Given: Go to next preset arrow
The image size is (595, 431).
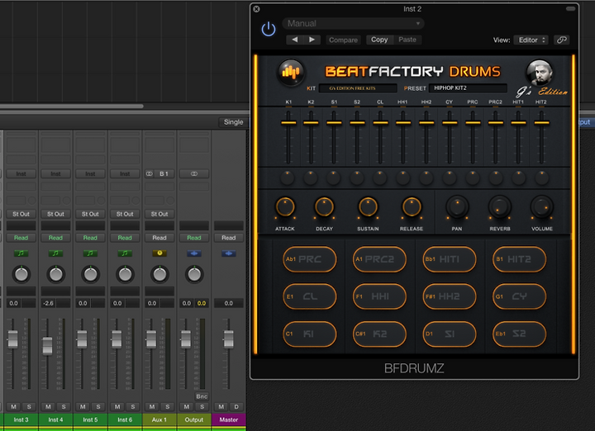Looking at the screenshot, I should [312, 40].
